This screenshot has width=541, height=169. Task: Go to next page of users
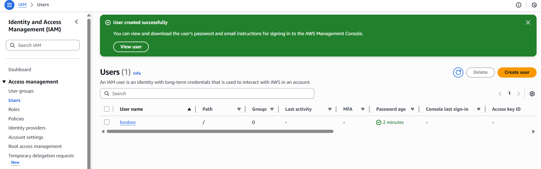tap(519, 94)
